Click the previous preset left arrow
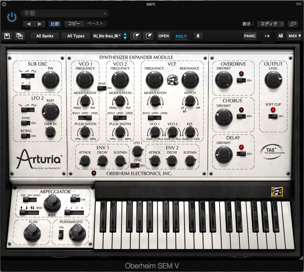Viewport: 304px width, 272px height. pos(29,24)
